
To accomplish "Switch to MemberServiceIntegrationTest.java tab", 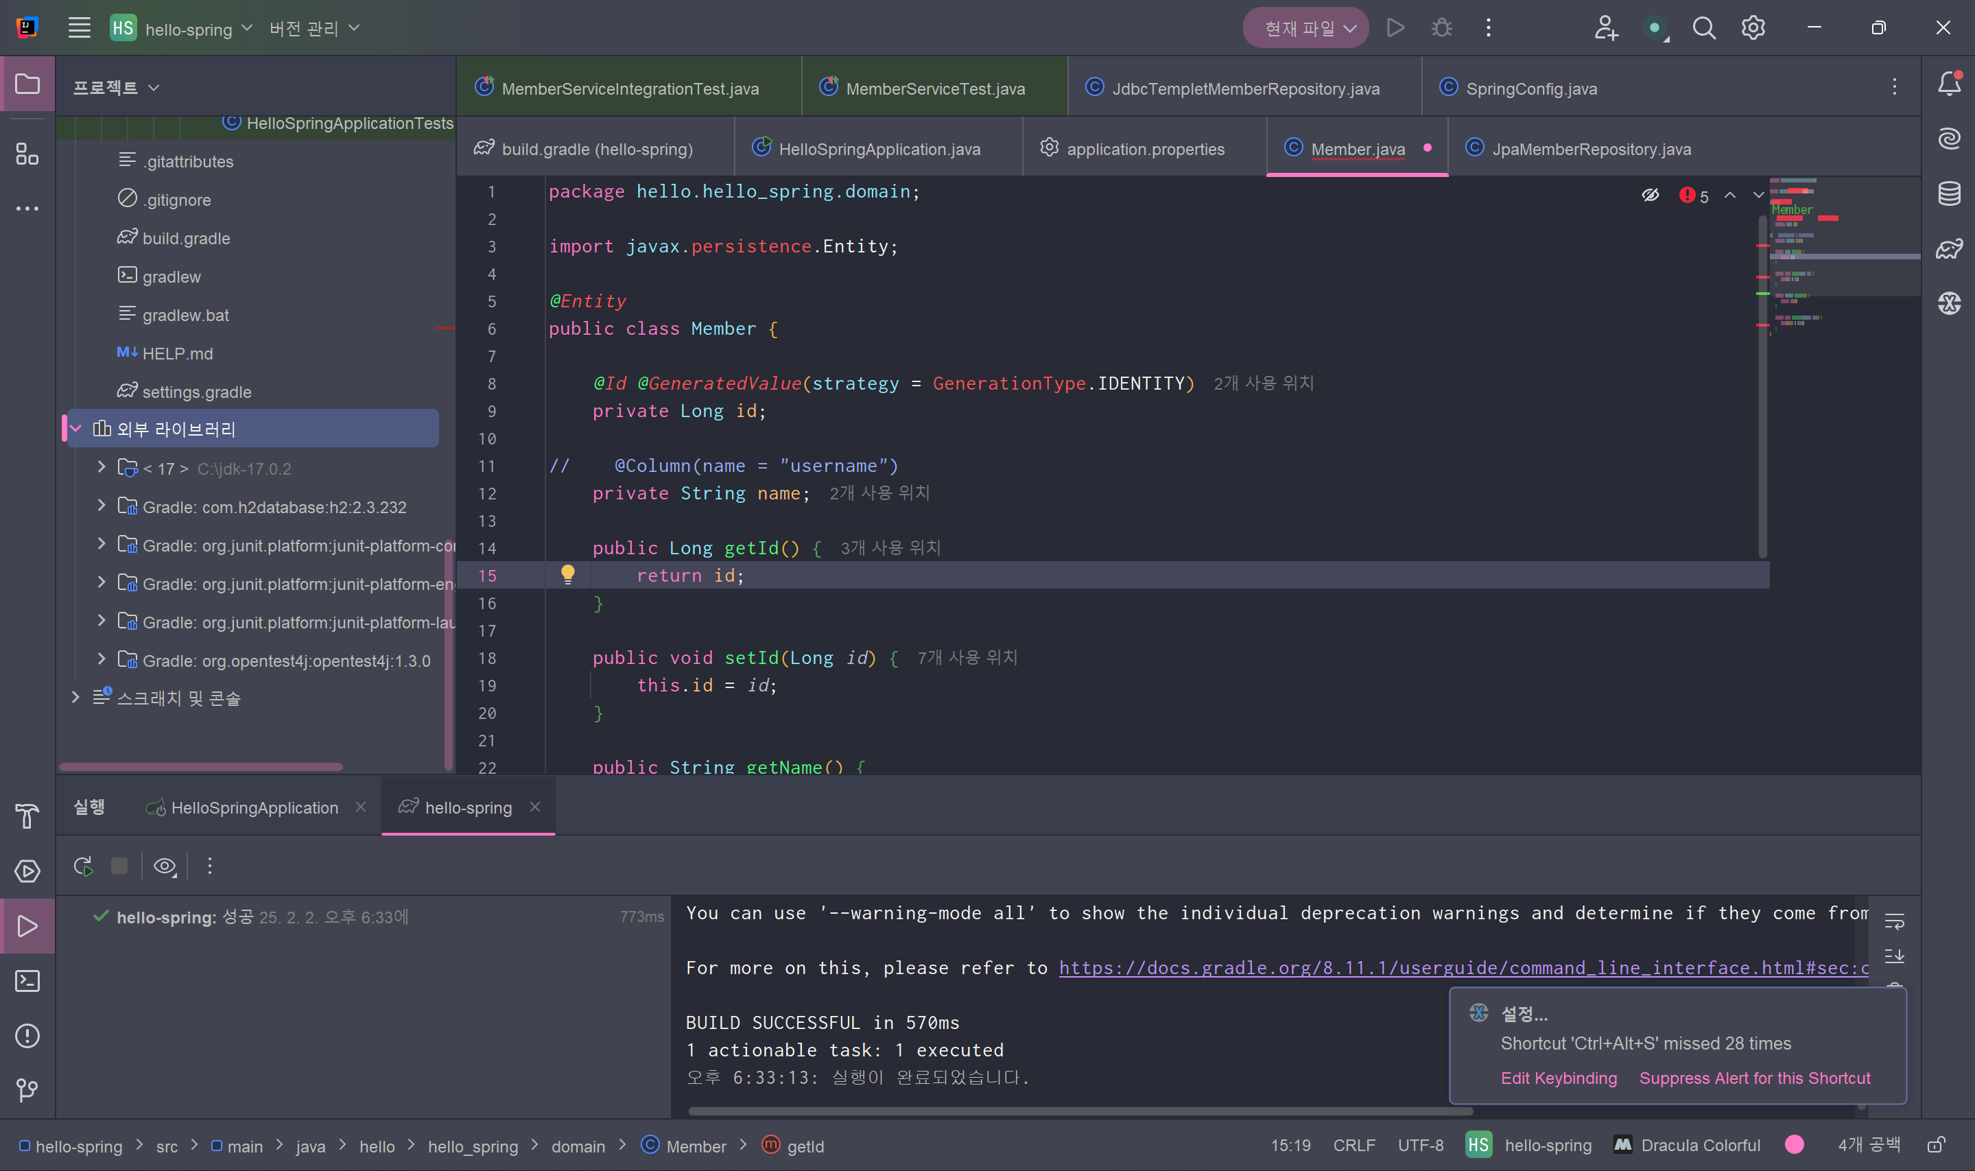I will (629, 88).
